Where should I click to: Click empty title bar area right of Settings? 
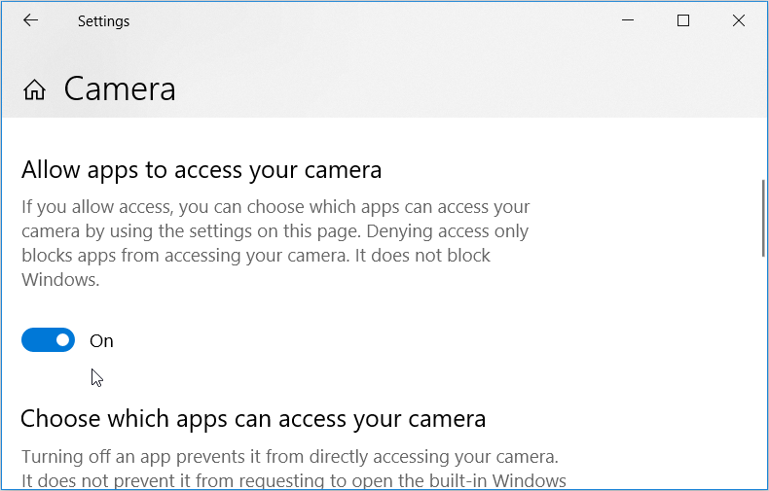(370, 20)
